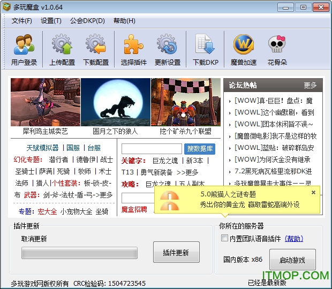Viewport: 332px width, 289px height.
Task: Close the yellow 熊猫人之谜 popup
Action: [x=313, y=192]
